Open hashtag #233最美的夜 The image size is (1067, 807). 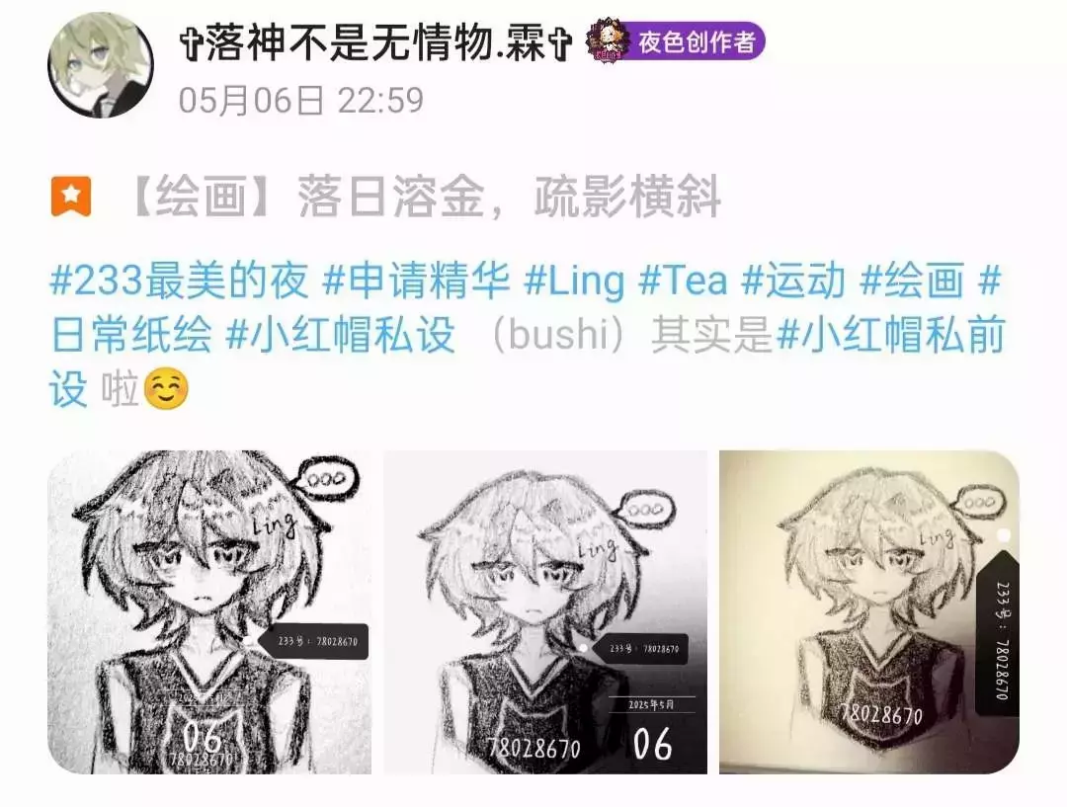pyautogui.click(x=180, y=281)
